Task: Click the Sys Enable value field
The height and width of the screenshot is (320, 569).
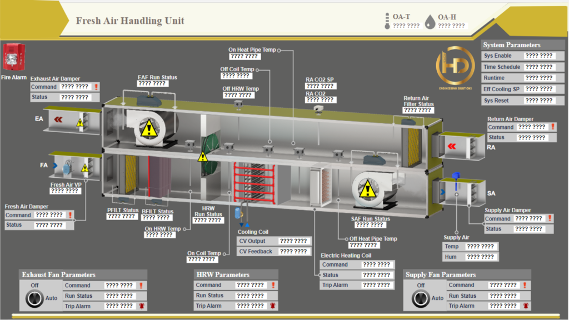Action: tap(538, 56)
